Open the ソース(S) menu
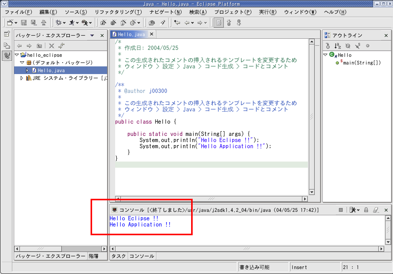This screenshot has width=393, height=274. pyautogui.click(x=76, y=12)
